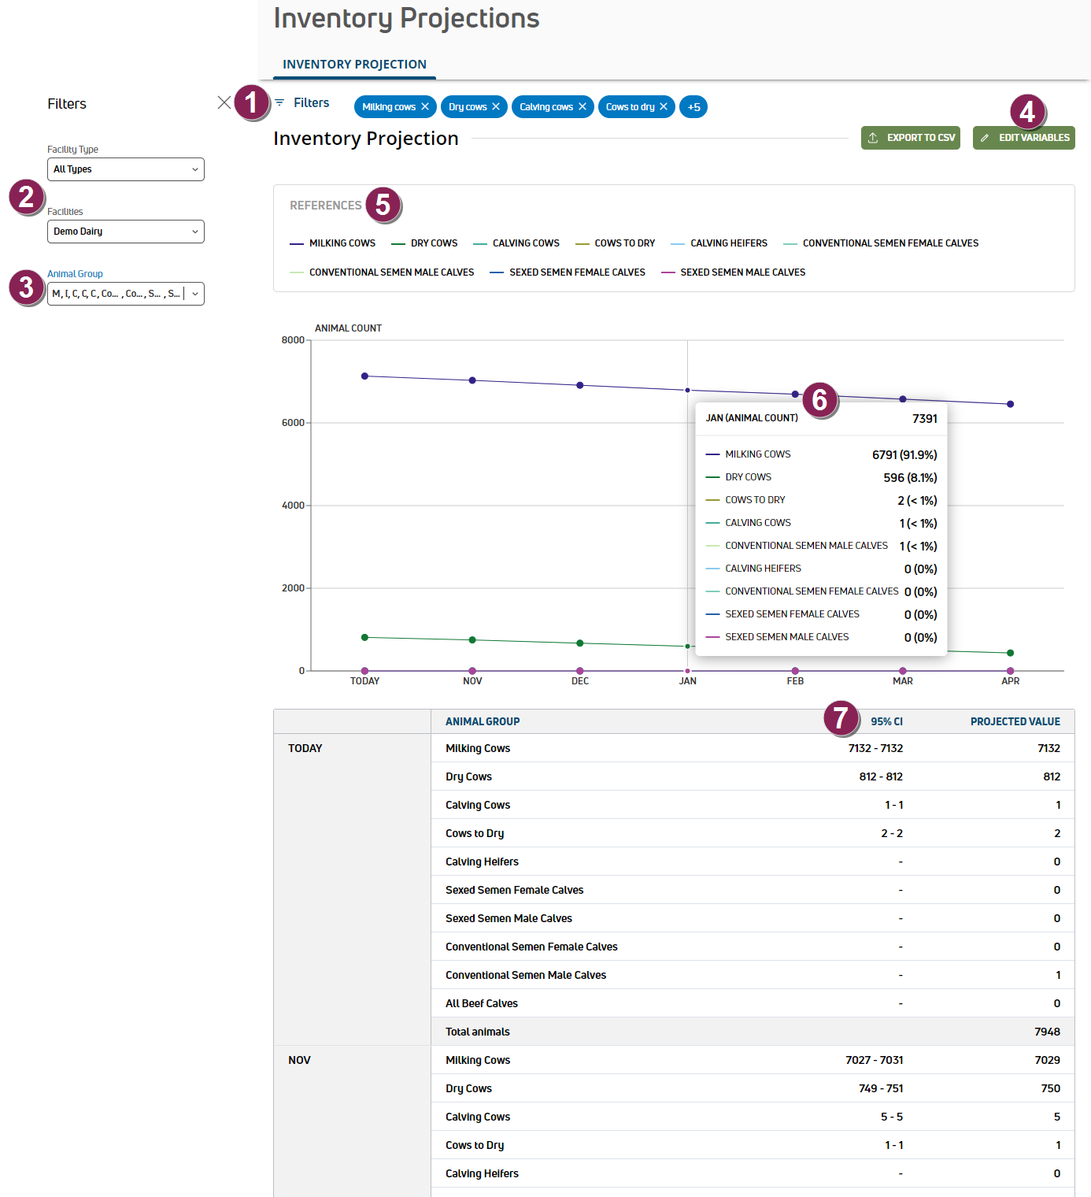Open the Facility Type dropdown

click(x=126, y=169)
